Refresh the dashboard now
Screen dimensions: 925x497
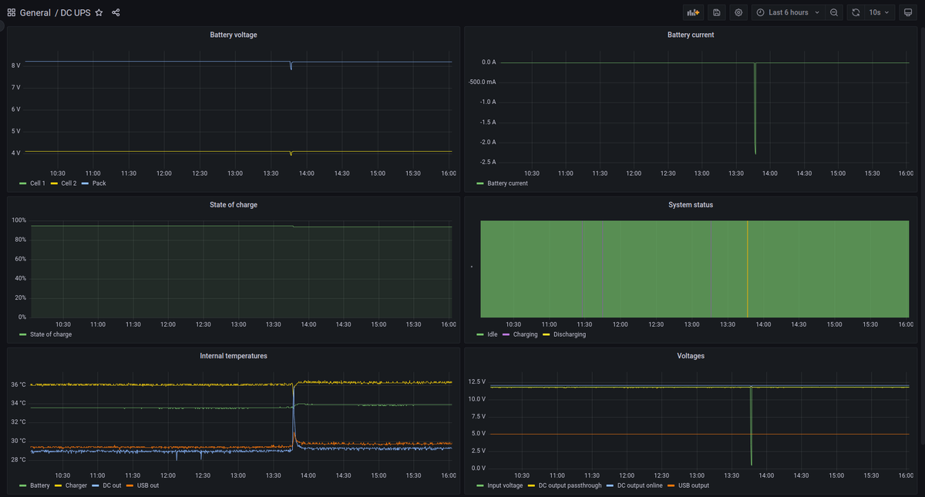tap(856, 12)
